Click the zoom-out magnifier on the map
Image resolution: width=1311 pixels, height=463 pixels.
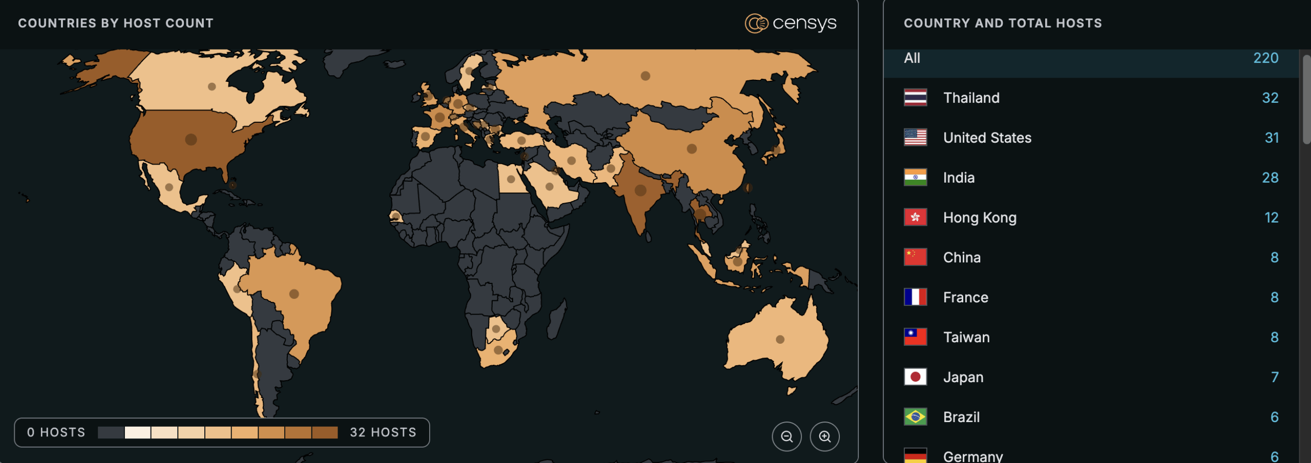point(787,436)
